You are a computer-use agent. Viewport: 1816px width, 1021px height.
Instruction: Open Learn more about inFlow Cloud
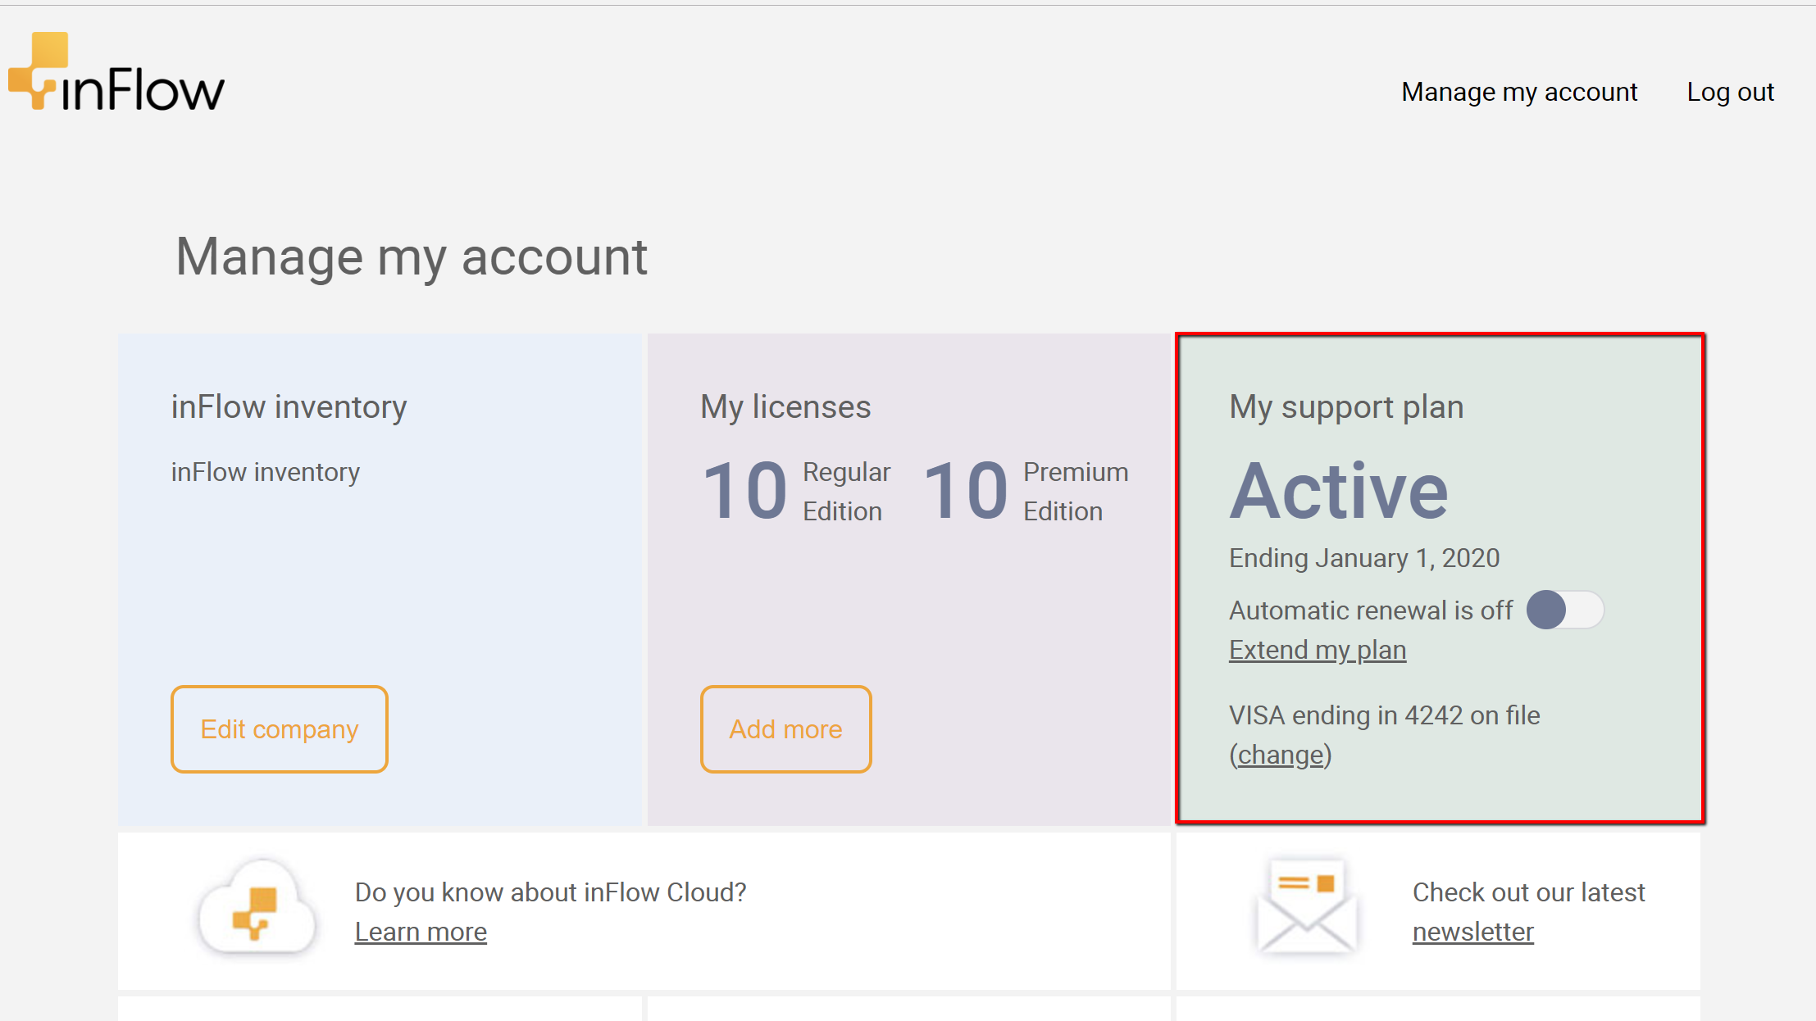point(421,932)
